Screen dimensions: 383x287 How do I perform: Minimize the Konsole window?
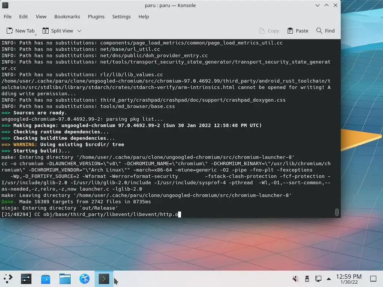318,5
